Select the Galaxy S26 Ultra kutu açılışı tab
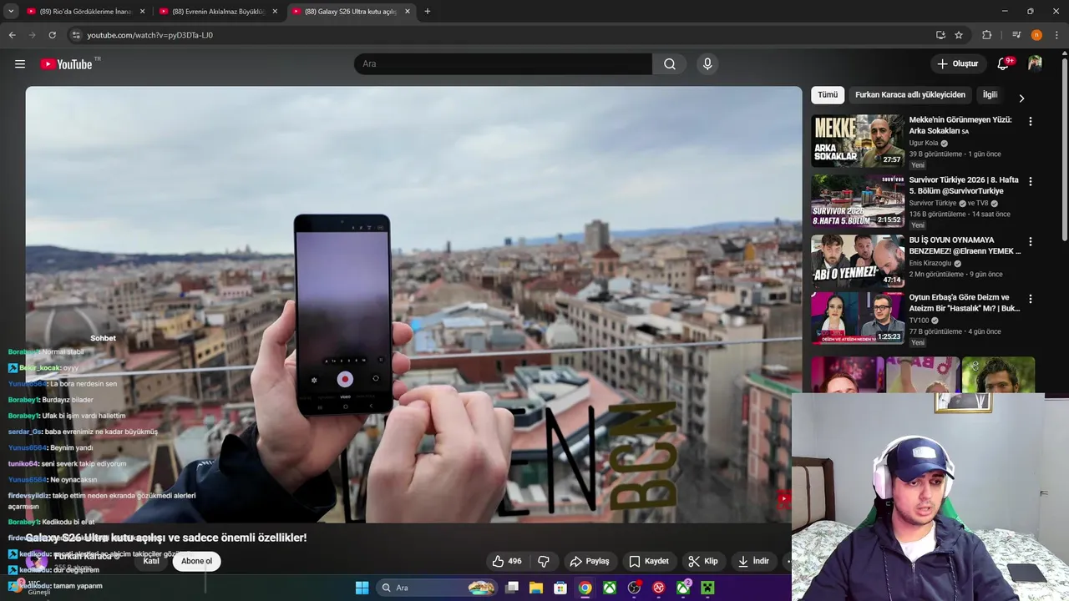1069x601 pixels. point(352,12)
